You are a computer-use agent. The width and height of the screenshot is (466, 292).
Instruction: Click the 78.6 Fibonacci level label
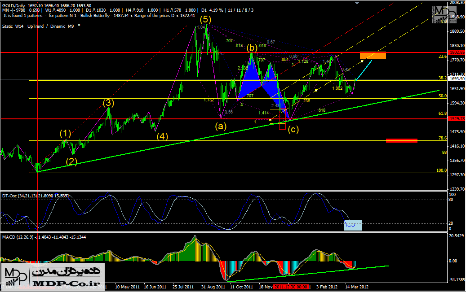443,138
